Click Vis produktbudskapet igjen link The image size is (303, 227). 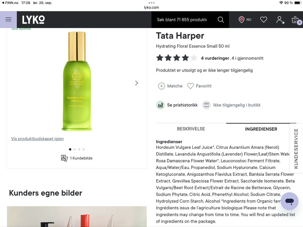37,139
